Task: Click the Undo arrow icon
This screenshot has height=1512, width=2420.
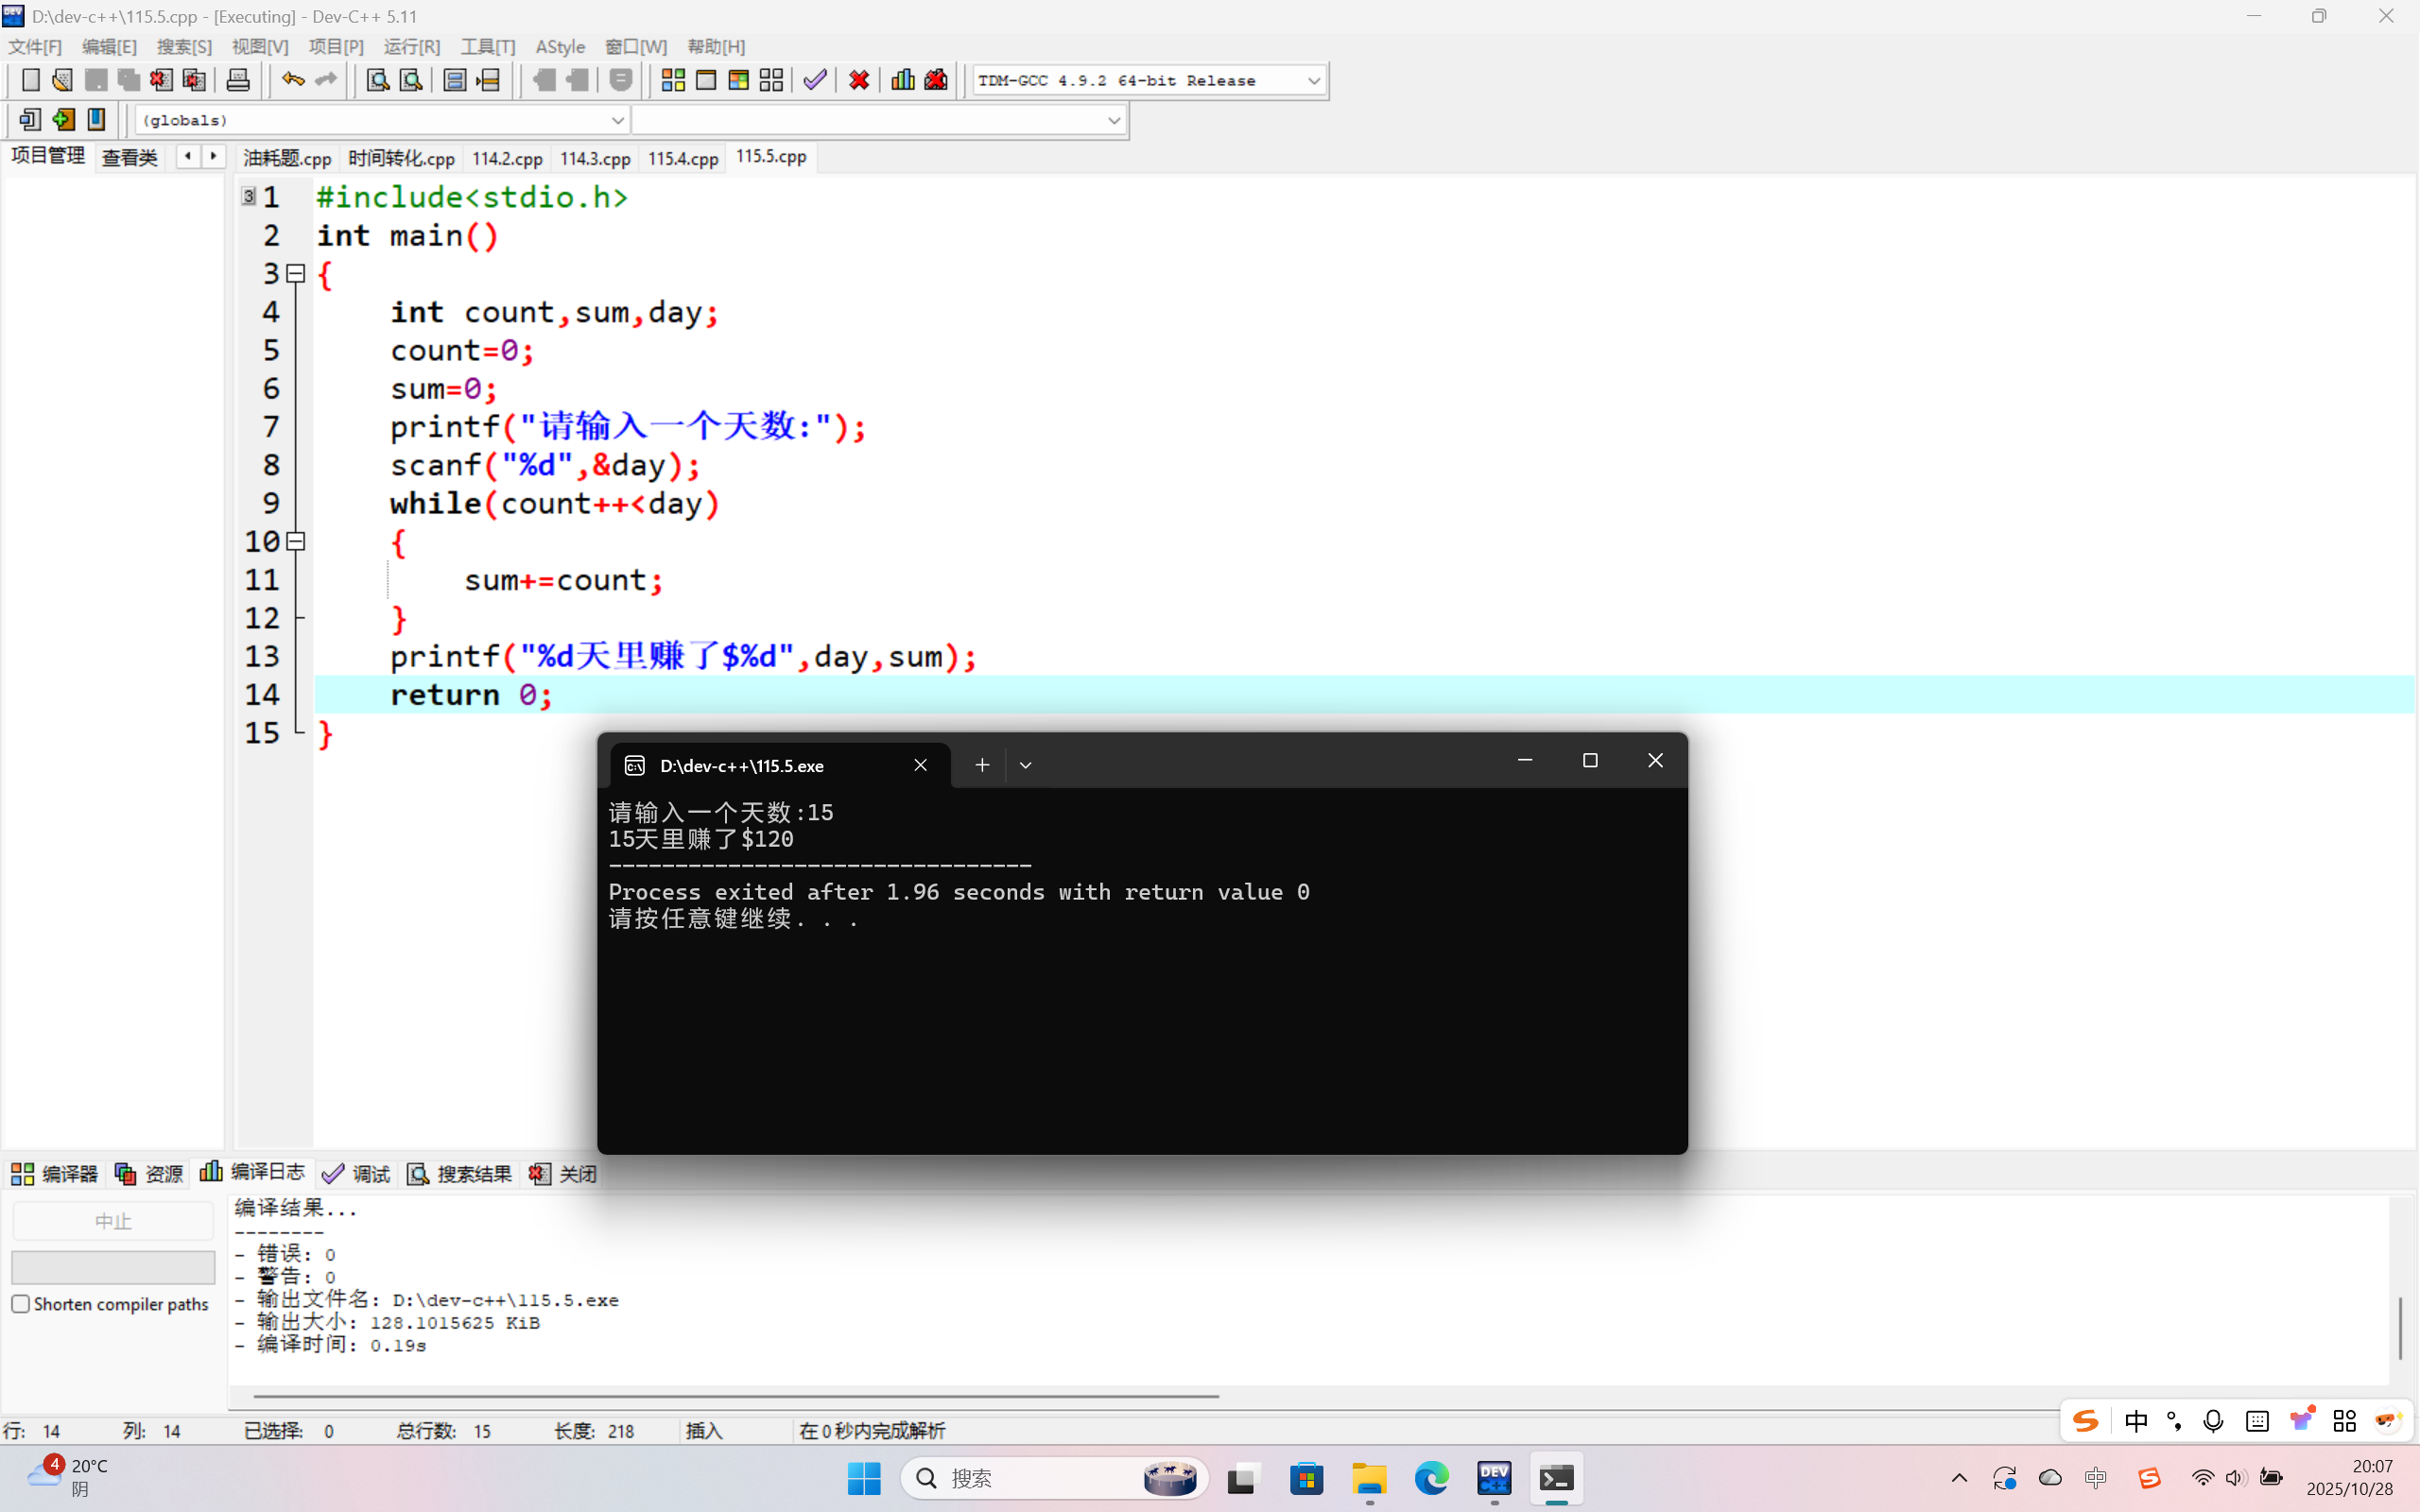Action: click(292, 80)
